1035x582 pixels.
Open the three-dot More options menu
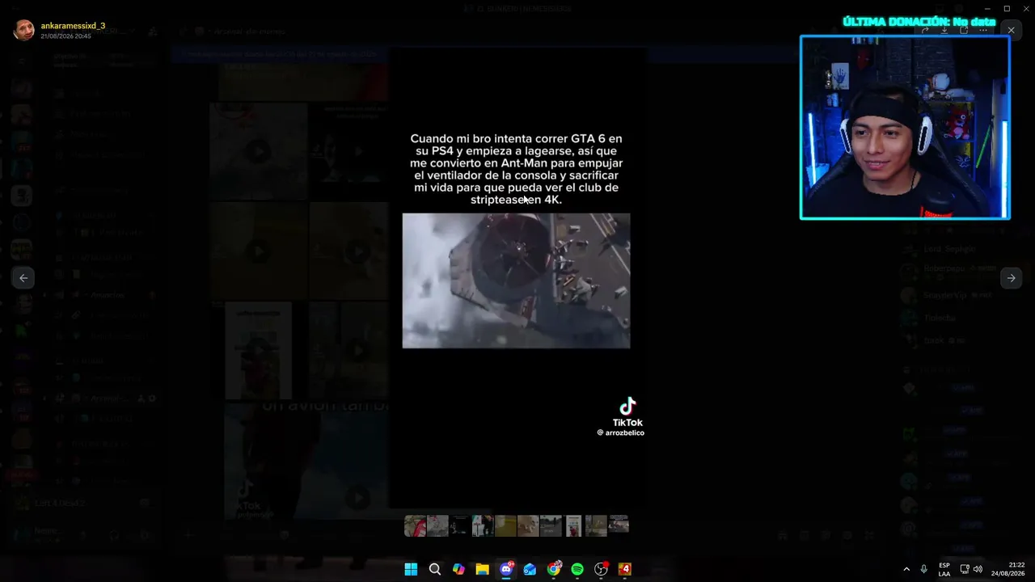tap(983, 30)
